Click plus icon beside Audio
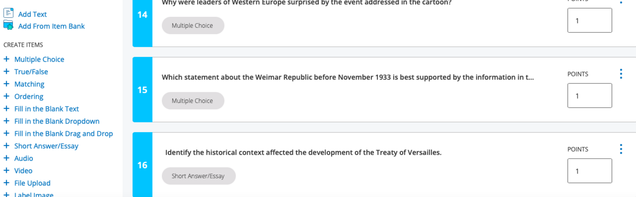Screen dimensions: 636x197 click(7, 158)
